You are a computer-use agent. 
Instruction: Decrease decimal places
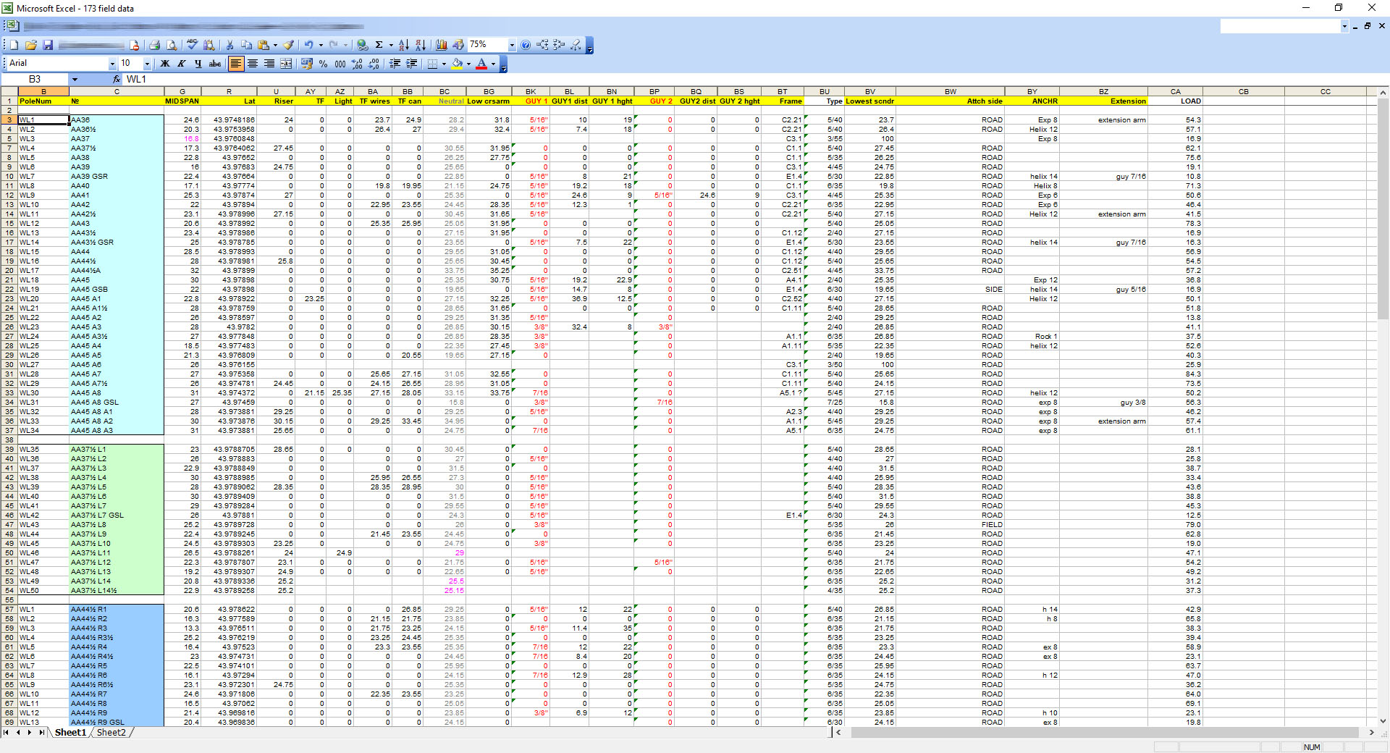pyautogui.click(x=374, y=64)
